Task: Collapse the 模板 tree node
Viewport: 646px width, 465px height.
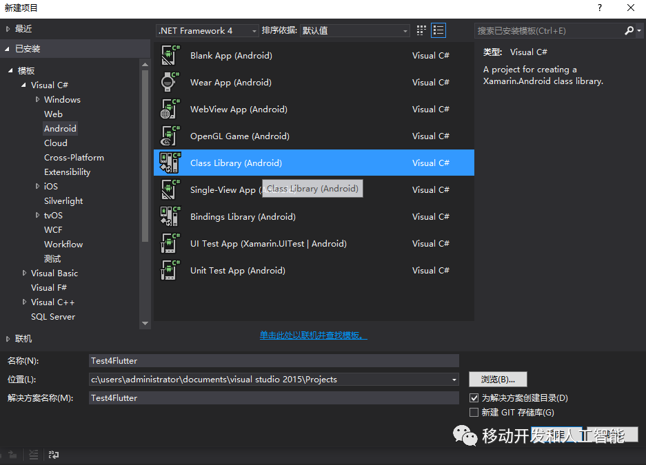Action: [11, 71]
